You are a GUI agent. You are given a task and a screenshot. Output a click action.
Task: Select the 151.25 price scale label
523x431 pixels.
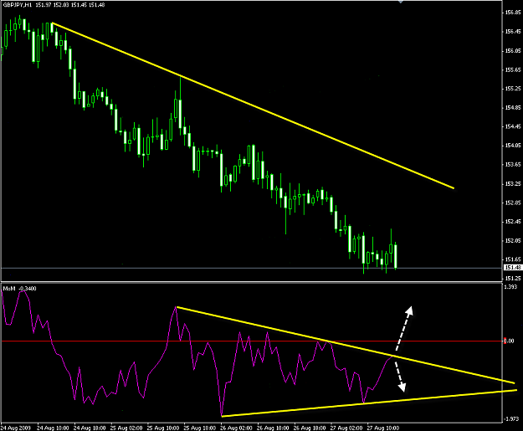(x=513, y=278)
